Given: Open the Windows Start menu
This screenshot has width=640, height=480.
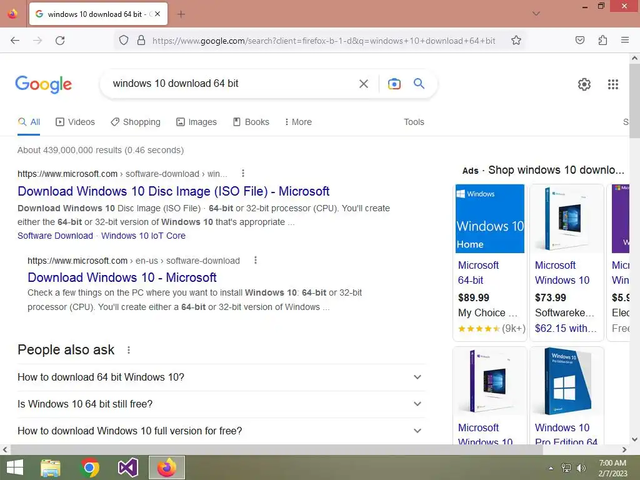Looking at the screenshot, I should click(15, 467).
